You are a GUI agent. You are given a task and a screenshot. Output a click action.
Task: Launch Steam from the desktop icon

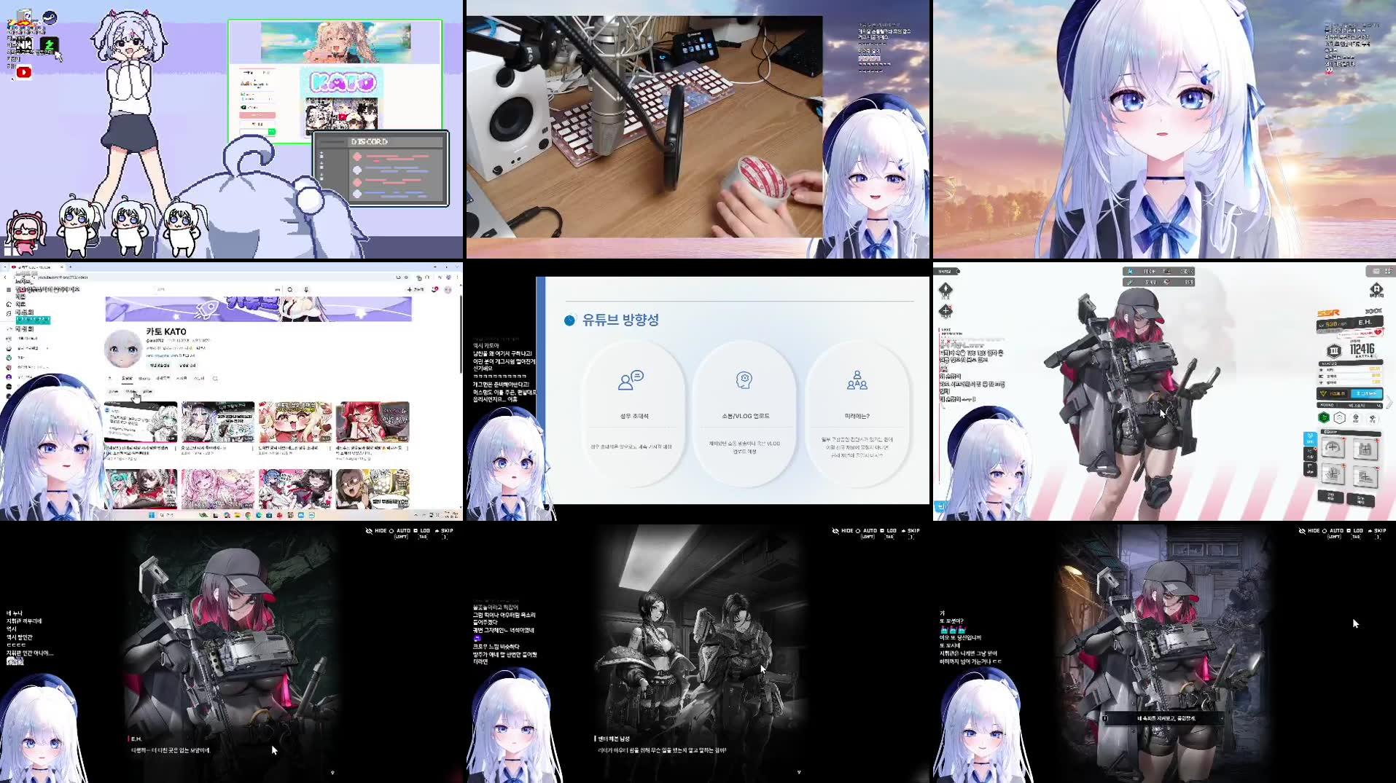tap(49, 17)
